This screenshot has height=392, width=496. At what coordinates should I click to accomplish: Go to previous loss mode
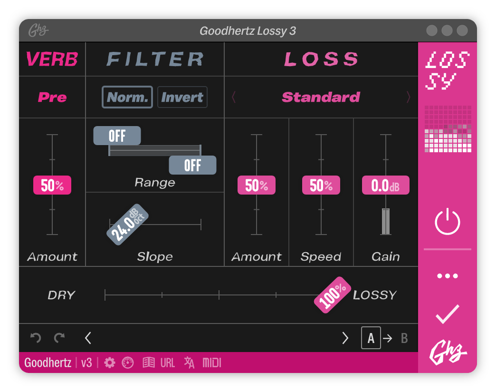[233, 97]
